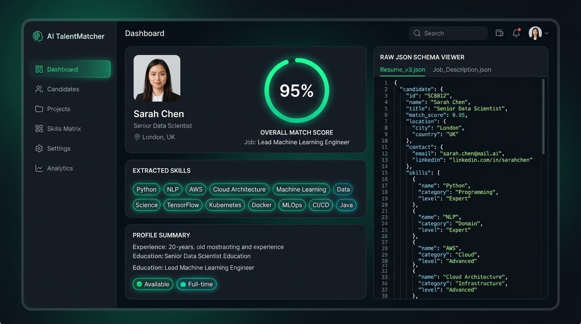Expand the user account dropdown chevron
The image size is (581, 324).
point(547,33)
